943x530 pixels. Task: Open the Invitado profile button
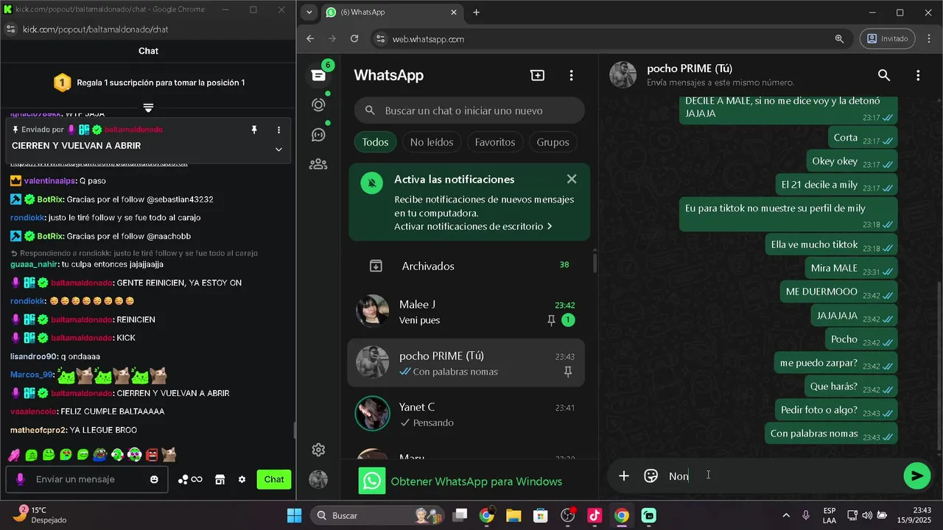pos(887,39)
